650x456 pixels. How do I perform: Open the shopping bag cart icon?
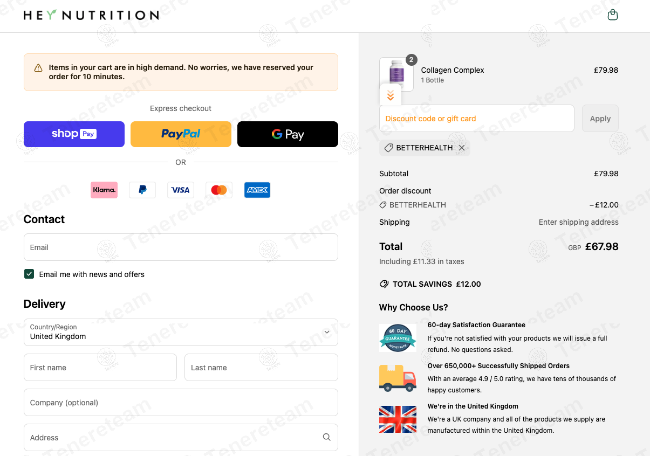click(x=612, y=15)
